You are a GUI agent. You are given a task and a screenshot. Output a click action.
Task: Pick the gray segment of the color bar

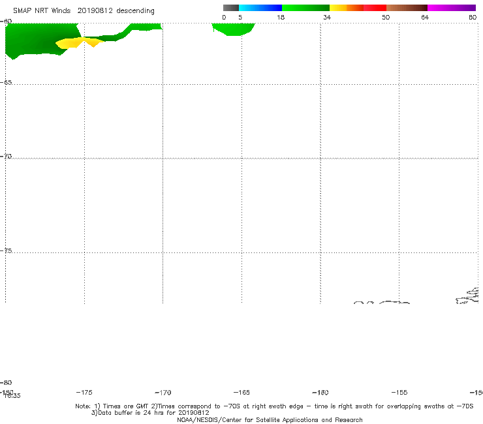[230, 8]
